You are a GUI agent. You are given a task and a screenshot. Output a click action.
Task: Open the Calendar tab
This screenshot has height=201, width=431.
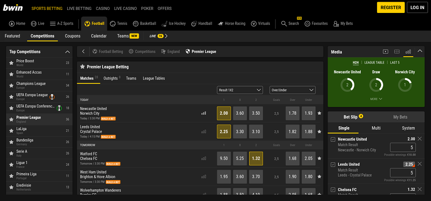click(x=99, y=36)
